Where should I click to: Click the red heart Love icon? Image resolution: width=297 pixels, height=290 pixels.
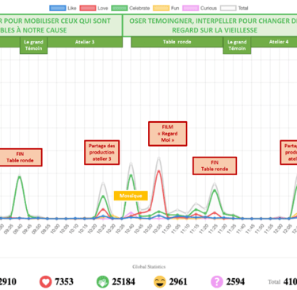(45, 282)
